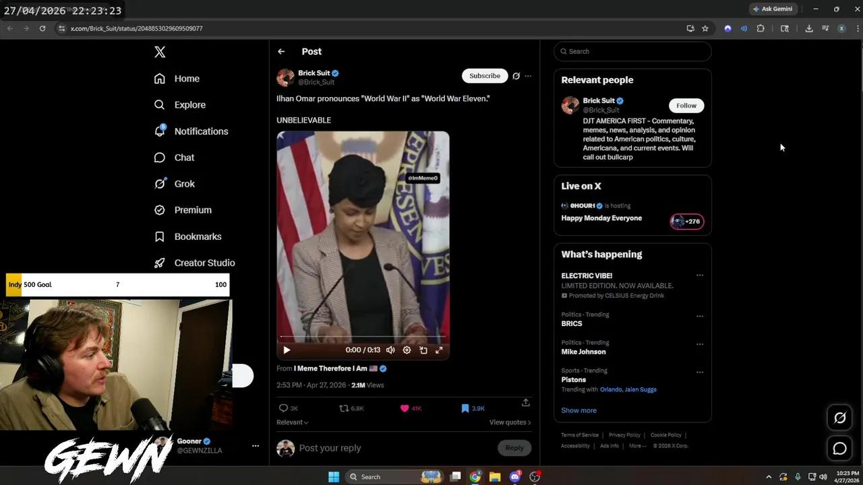Image resolution: width=863 pixels, height=485 pixels.
Task: Mute the video volume
Action: click(390, 350)
